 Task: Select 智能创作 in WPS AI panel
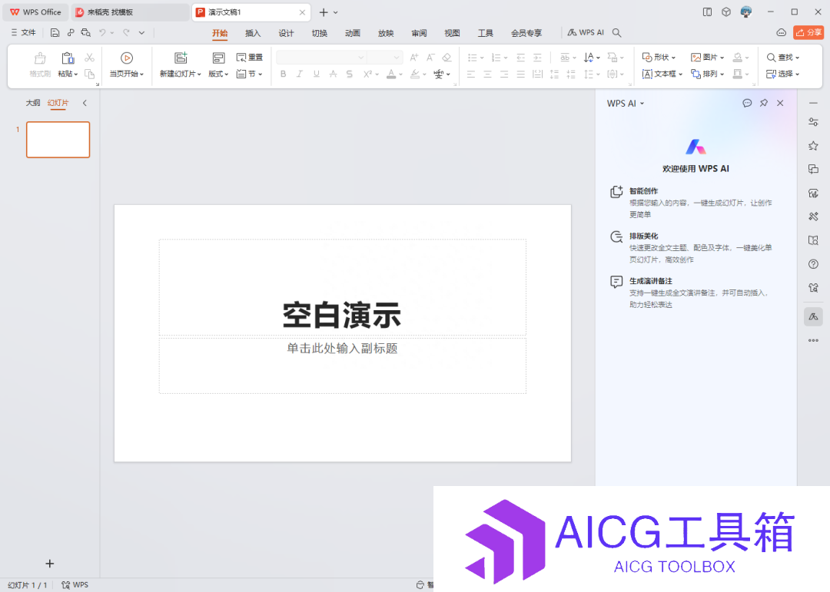click(691, 203)
